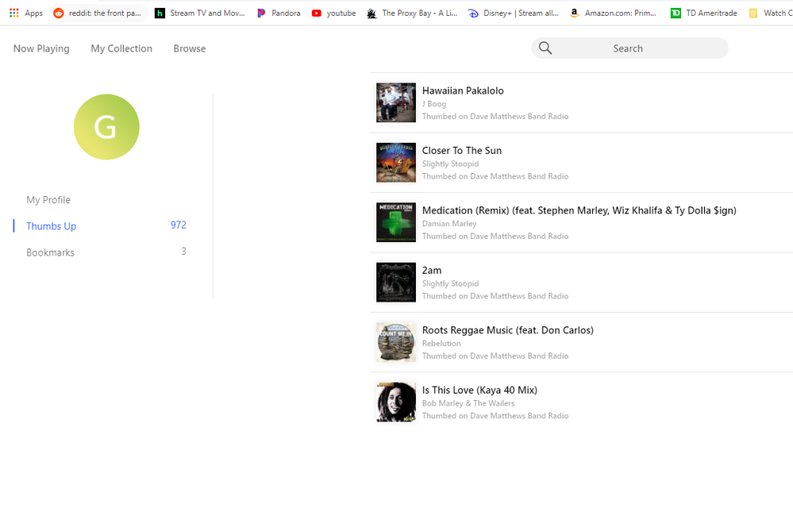Open the Pandora bookmark
793x508 pixels.
[279, 13]
